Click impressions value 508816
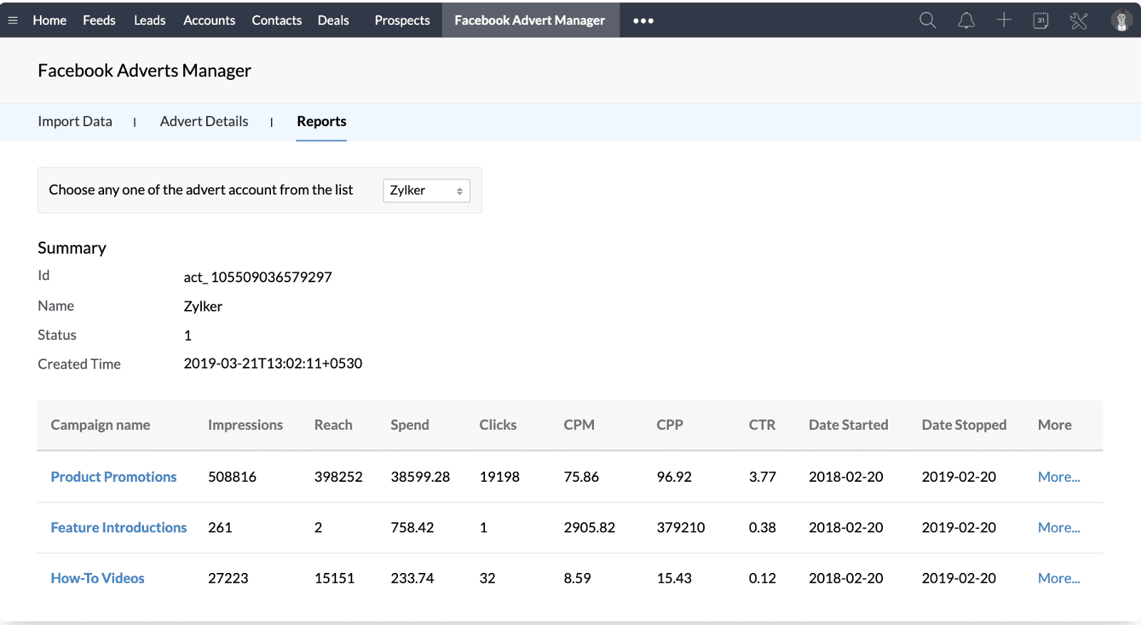The width and height of the screenshot is (1141, 625). click(x=232, y=477)
